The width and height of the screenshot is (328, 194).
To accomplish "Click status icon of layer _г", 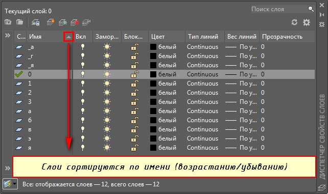I will (19, 56).
